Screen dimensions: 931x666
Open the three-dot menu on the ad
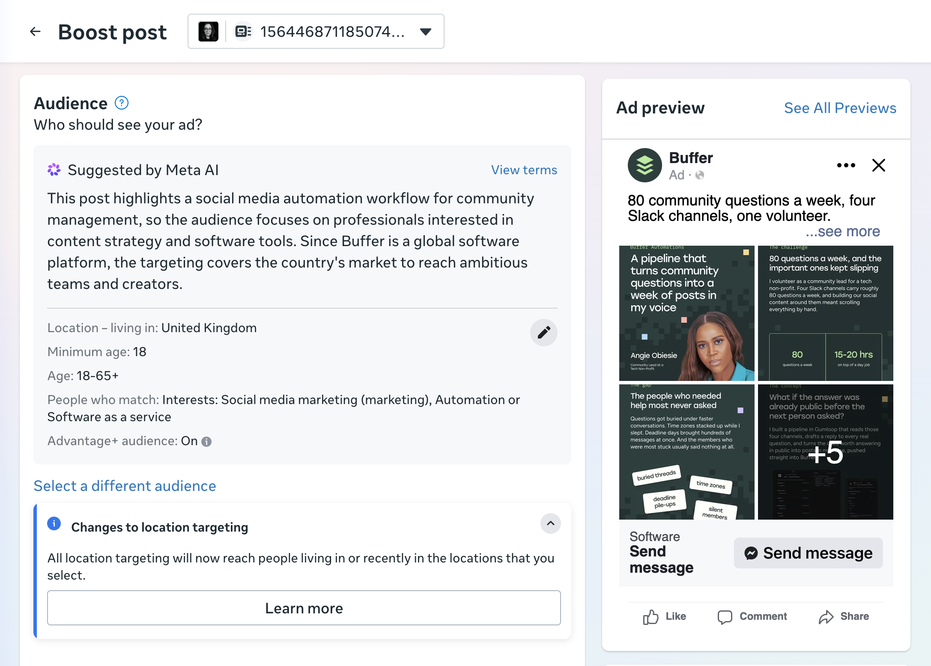click(x=846, y=165)
